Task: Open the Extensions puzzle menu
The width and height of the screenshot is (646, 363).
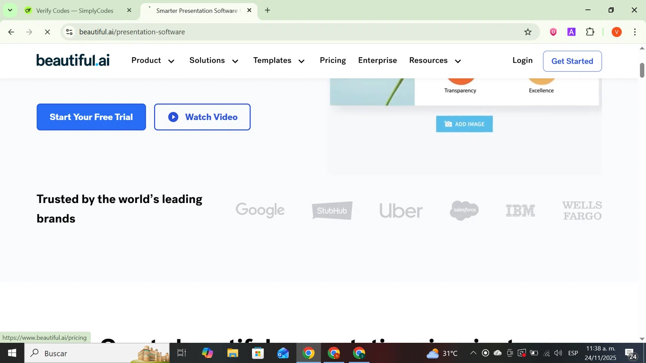Action: click(x=590, y=32)
